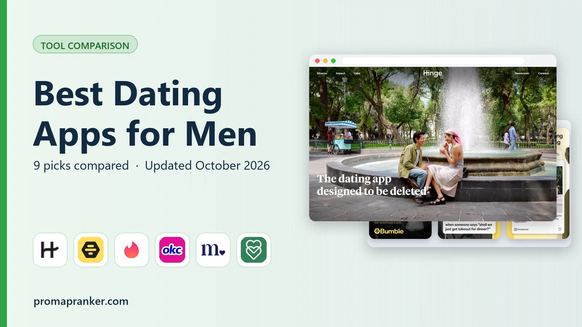The height and width of the screenshot is (327, 582).
Task: Click the green maximize dot of browser window
Action: (x=333, y=61)
